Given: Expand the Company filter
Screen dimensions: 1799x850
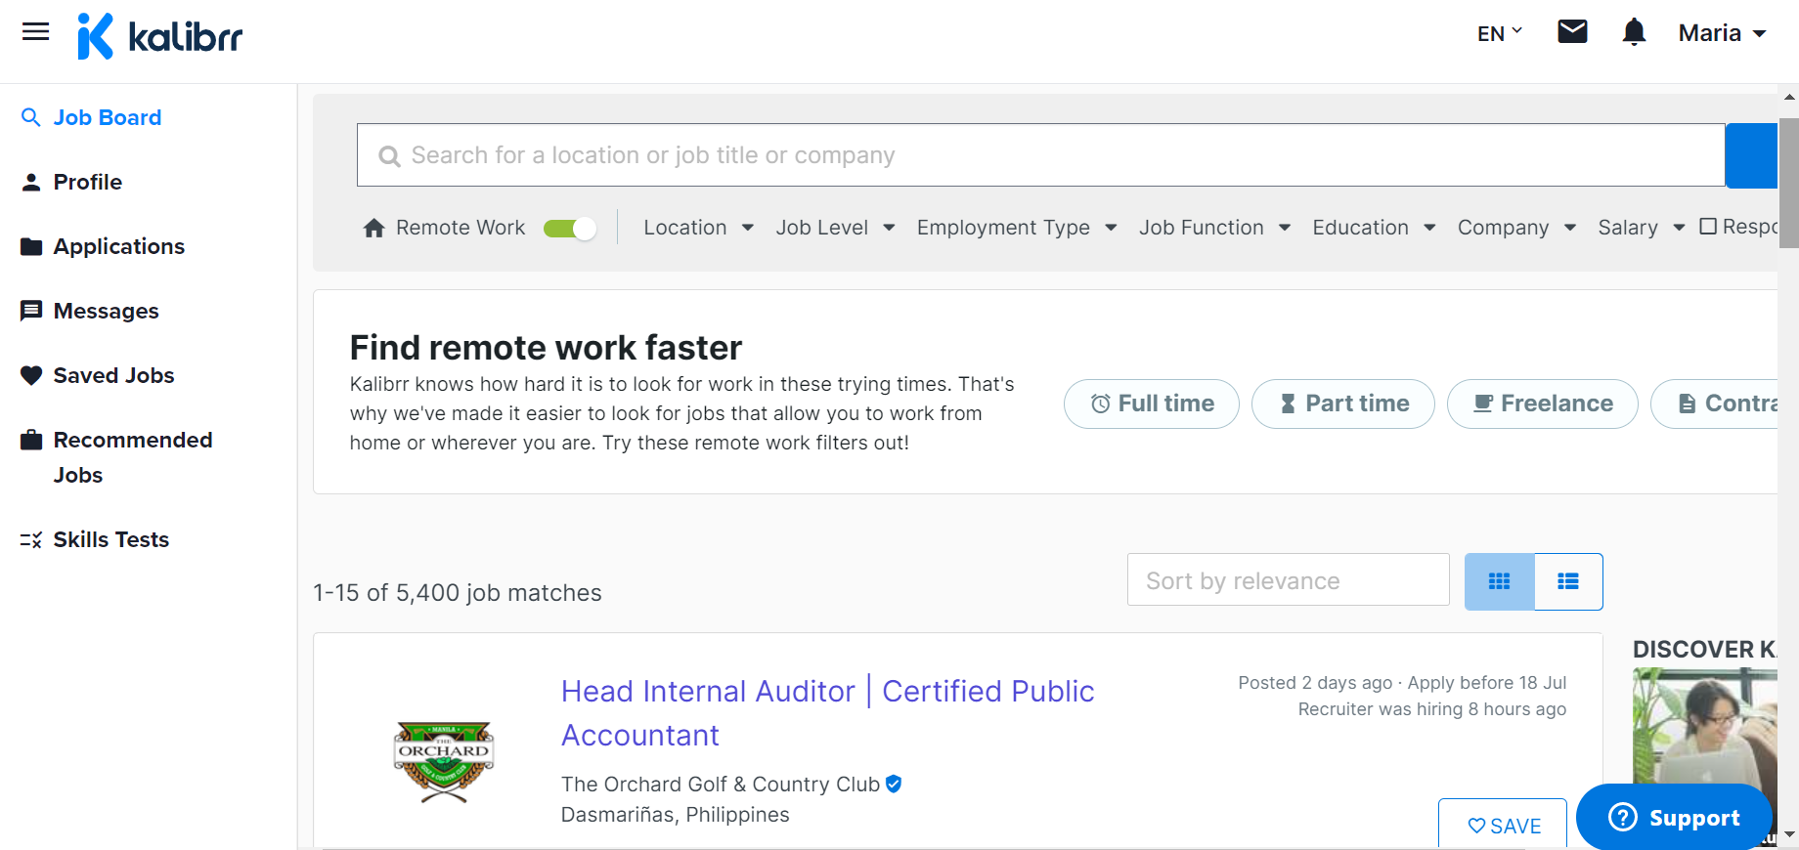Looking at the screenshot, I should coord(1516,228).
